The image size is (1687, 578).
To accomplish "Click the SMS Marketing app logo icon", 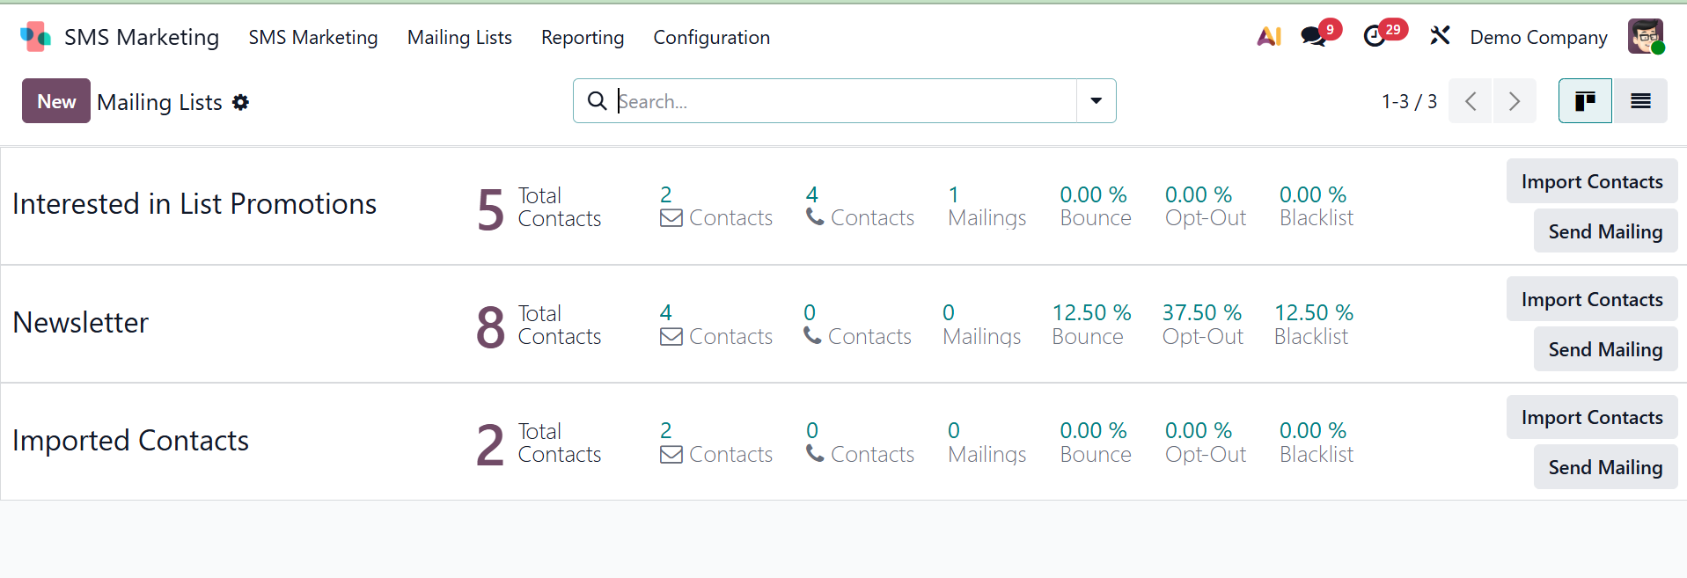I will coord(35,37).
